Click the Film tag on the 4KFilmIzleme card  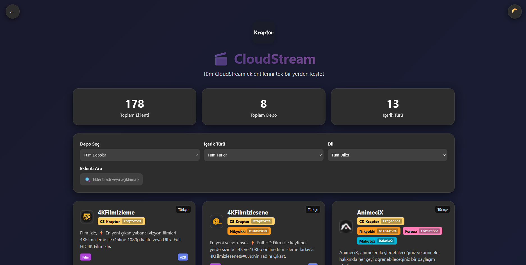tap(86, 257)
